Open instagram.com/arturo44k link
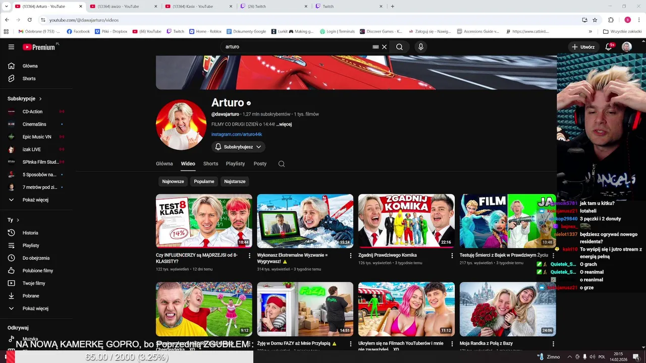The width and height of the screenshot is (646, 363). 236,135
